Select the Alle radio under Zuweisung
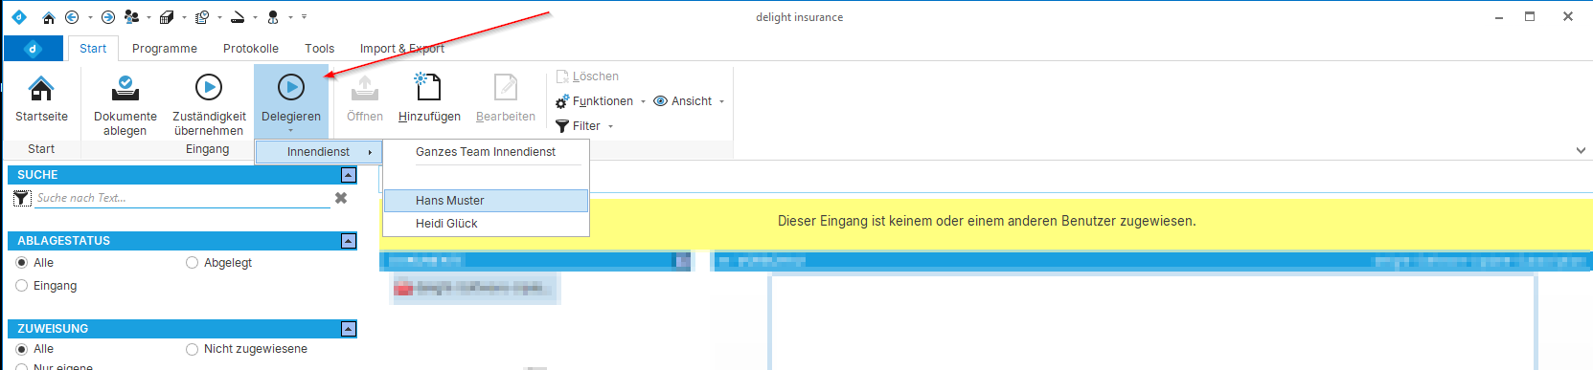 coord(22,349)
